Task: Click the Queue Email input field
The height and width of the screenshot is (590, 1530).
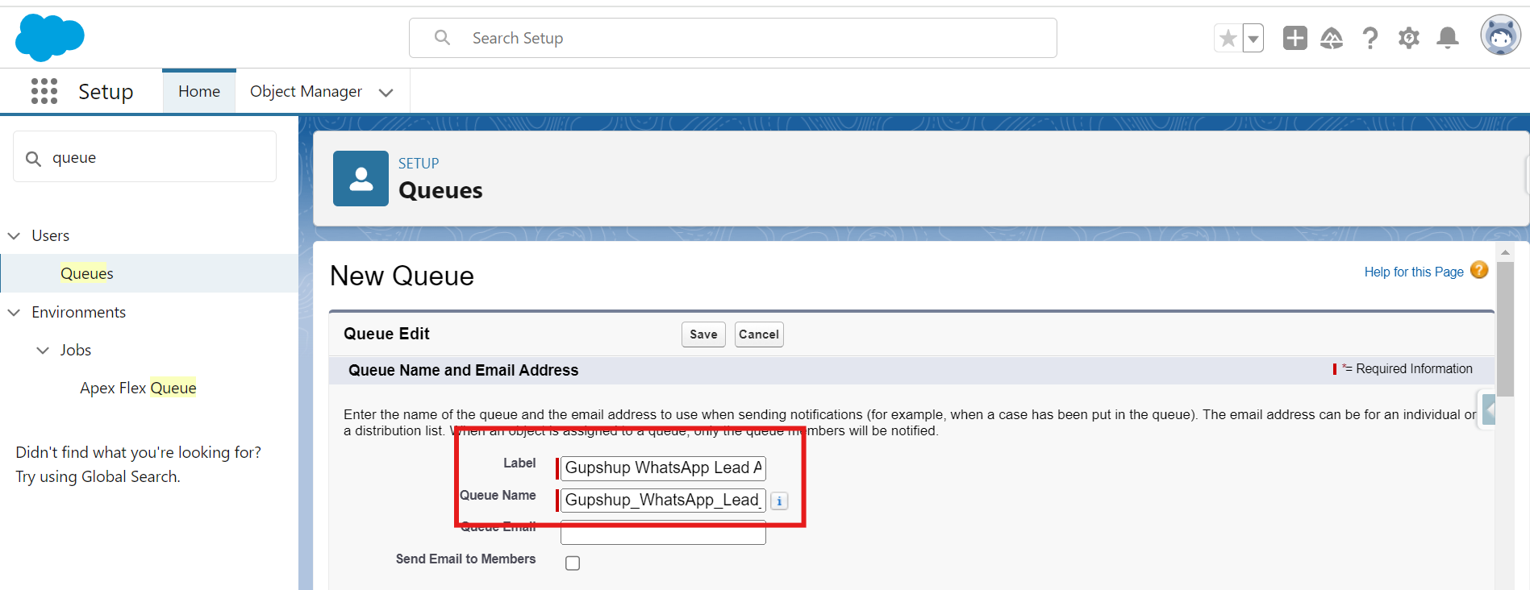Action: pos(663,532)
